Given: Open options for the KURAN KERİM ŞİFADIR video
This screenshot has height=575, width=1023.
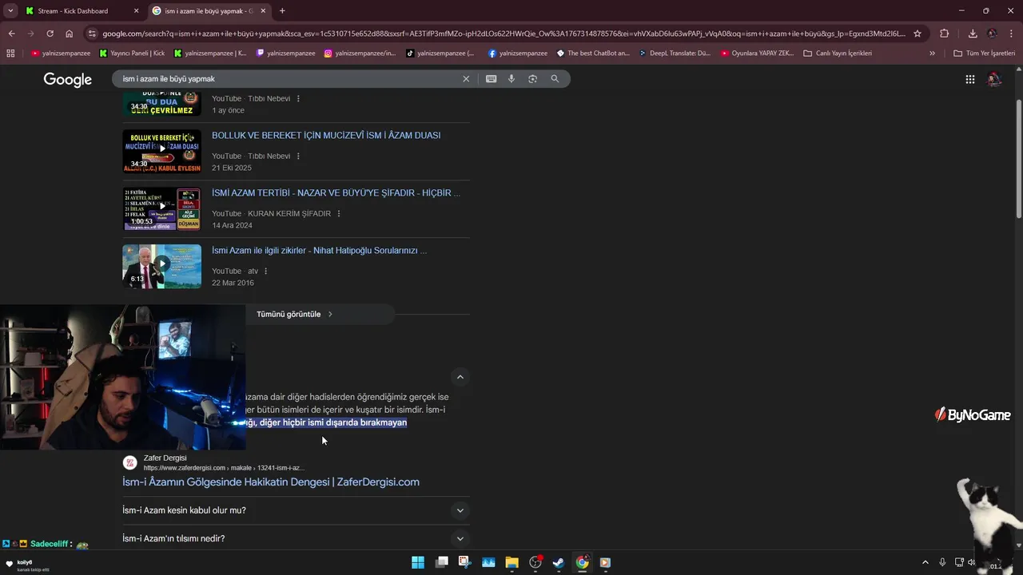Looking at the screenshot, I should (x=339, y=214).
